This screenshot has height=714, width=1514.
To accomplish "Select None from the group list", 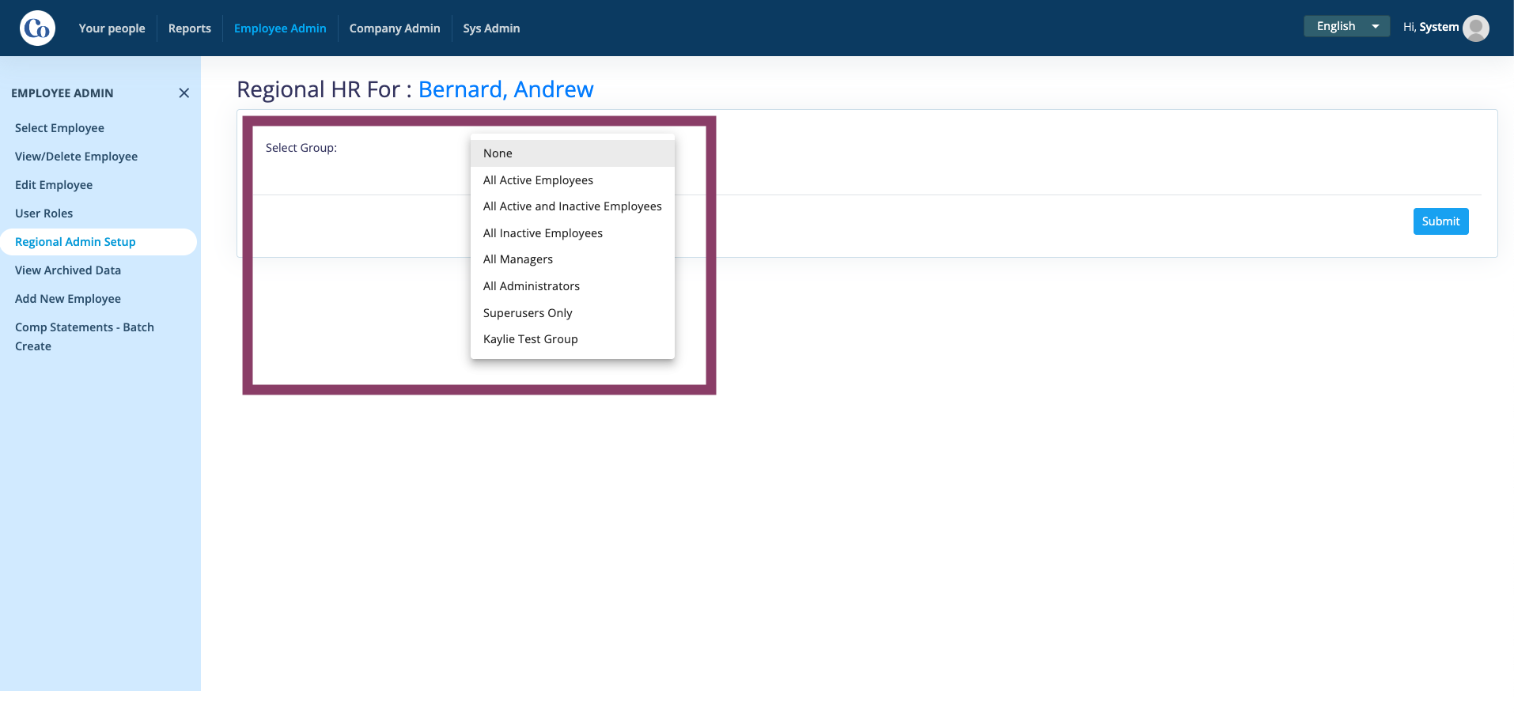I will coord(573,153).
